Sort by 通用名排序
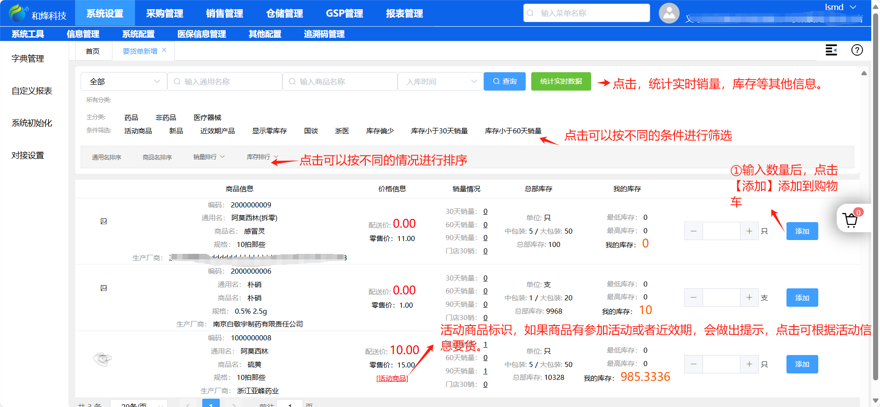This screenshot has width=880, height=407. tap(106, 157)
